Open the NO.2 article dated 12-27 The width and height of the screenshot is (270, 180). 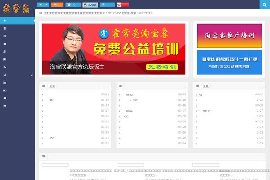pos(229,111)
